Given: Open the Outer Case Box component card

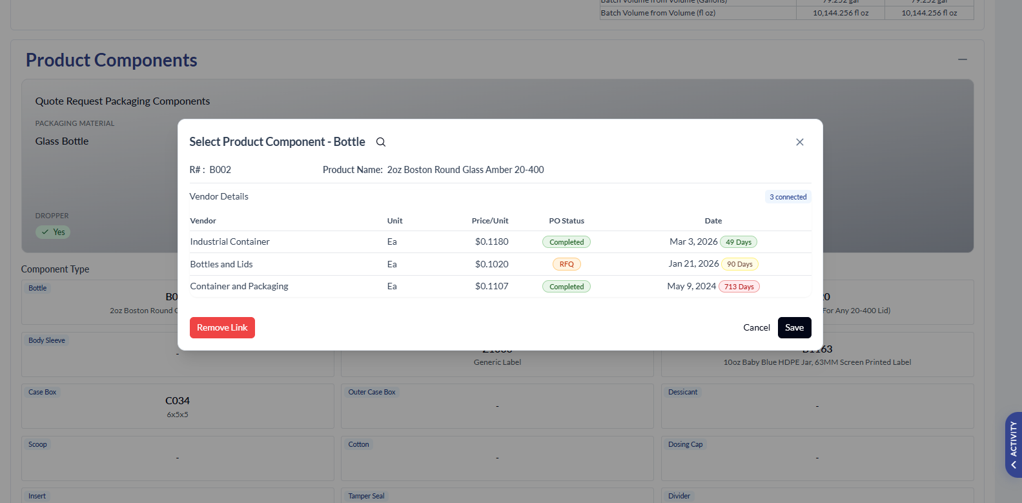Looking at the screenshot, I should point(497,406).
